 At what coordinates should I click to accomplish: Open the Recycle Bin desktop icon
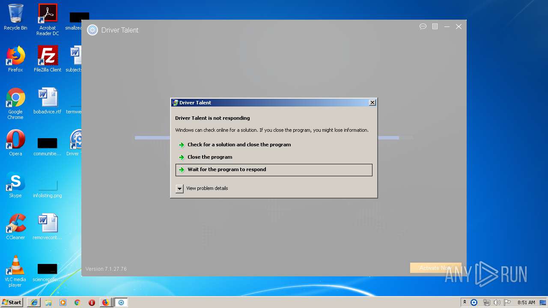(15, 17)
